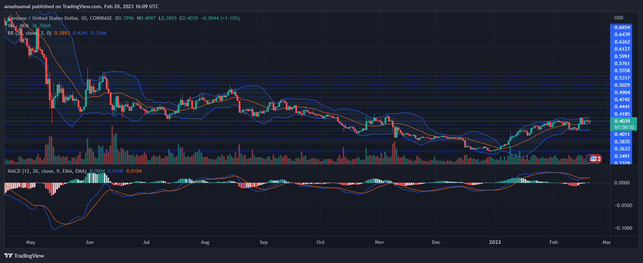Click the Nov label on time axis
Viewport: 643px width, 263px height.
(x=379, y=242)
